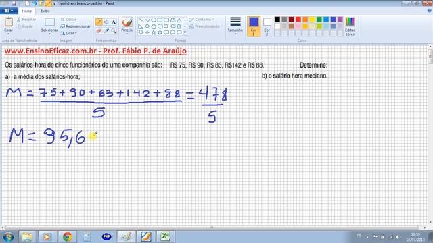Select the Text tool (A)
433x243 pixels.
114,22
